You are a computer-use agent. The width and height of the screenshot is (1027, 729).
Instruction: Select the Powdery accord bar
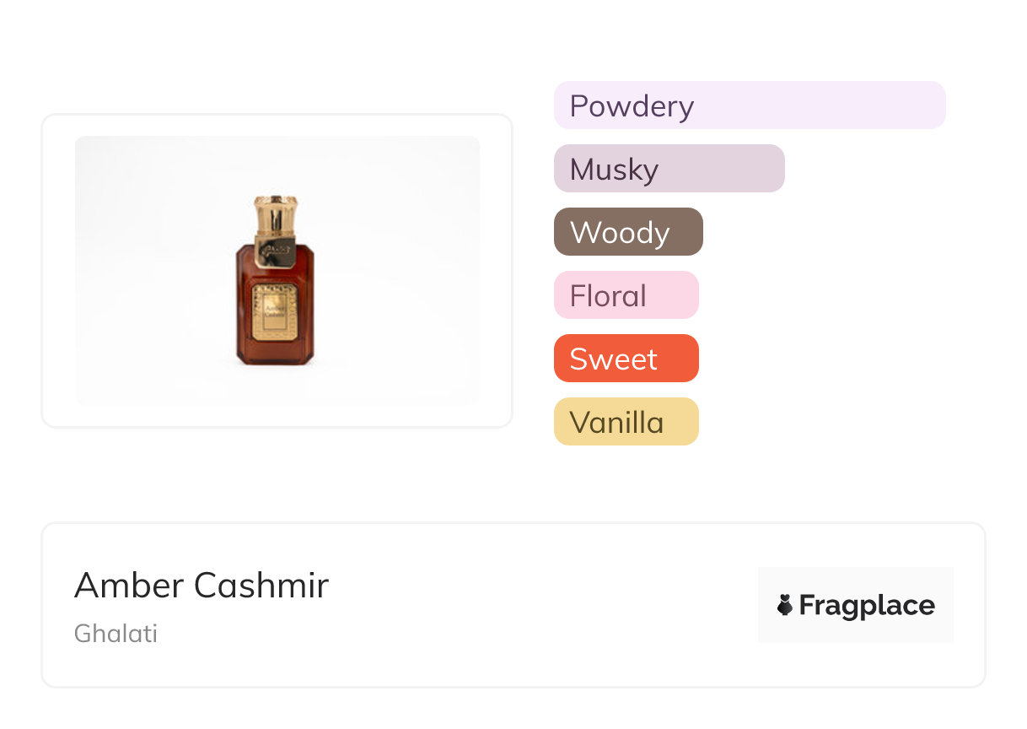pos(750,105)
